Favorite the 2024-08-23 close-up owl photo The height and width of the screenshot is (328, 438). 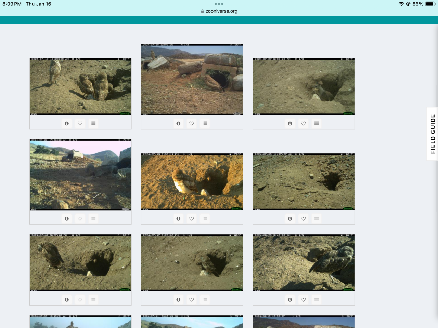303,299
